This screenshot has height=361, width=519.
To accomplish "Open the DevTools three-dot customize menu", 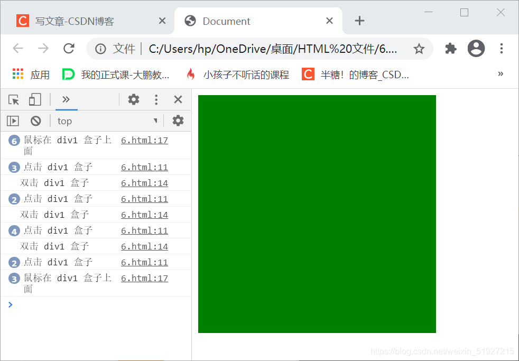I will pyautogui.click(x=156, y=99).
